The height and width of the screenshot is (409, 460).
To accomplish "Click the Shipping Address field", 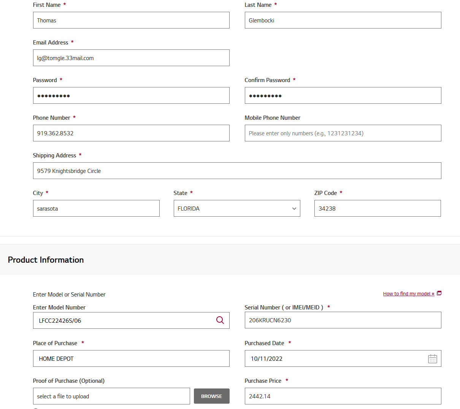I will click(x=237, y=171).
